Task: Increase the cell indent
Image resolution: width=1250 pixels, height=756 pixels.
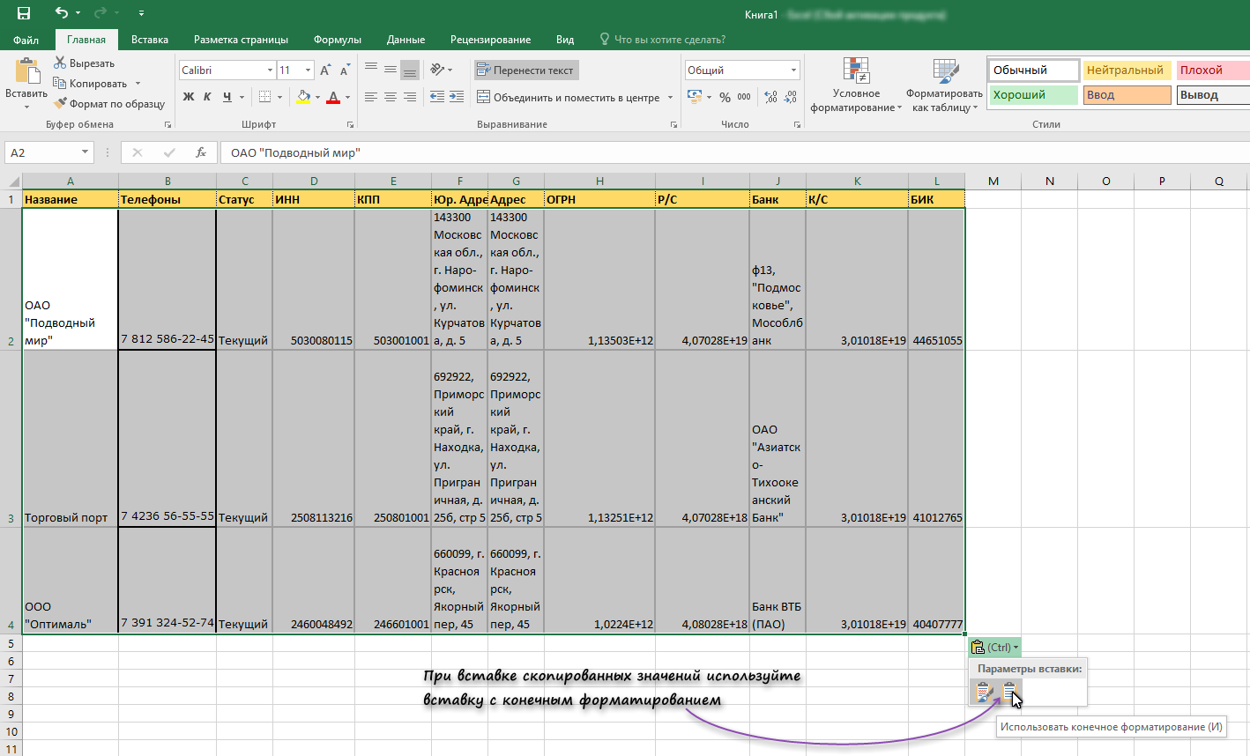Action: pyautogui.click(x=457, y=97)
